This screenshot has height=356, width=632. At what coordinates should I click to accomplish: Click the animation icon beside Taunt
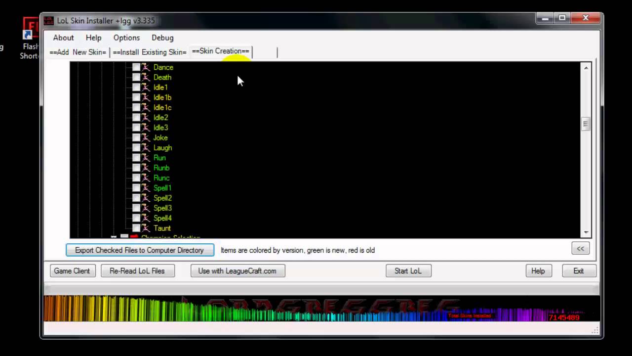pos(146,228)
